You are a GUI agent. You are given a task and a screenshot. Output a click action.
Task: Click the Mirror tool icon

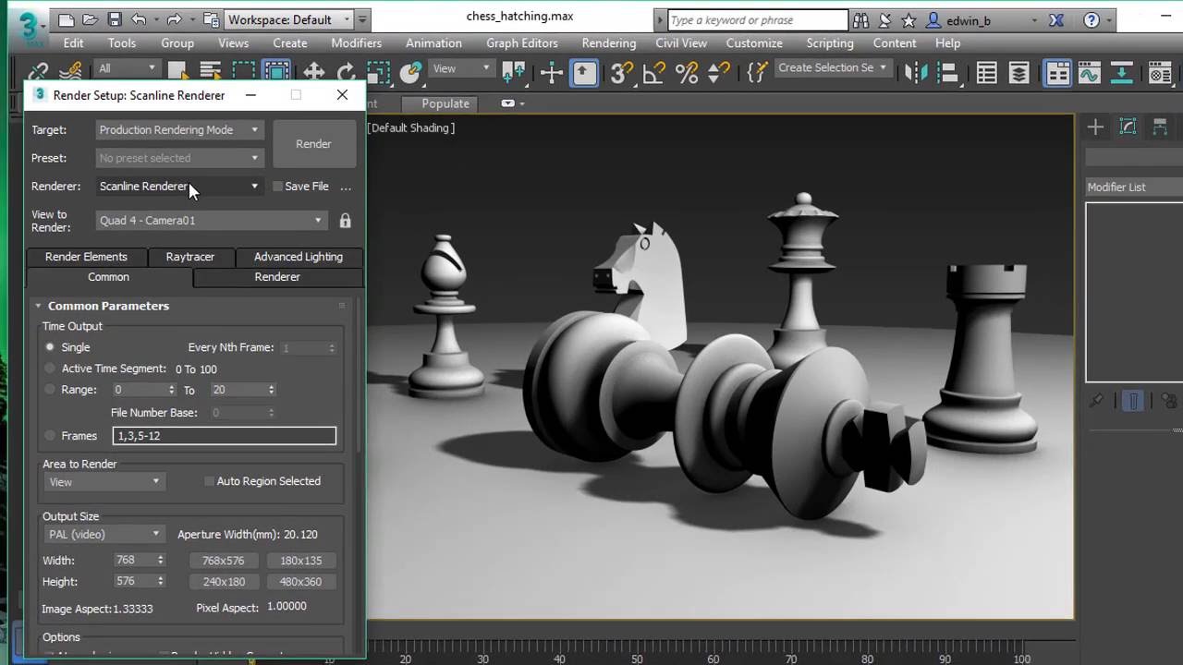click(x=915, y=72)
